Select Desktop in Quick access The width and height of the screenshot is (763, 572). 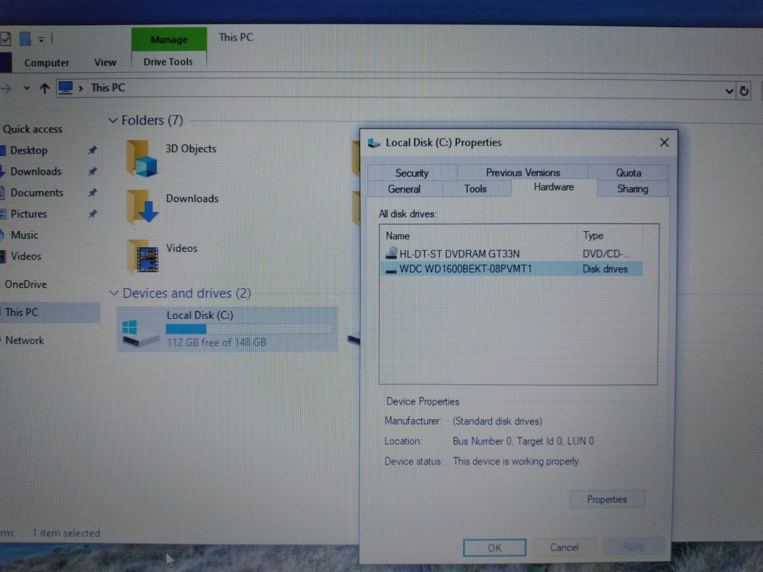click(29, 150)
